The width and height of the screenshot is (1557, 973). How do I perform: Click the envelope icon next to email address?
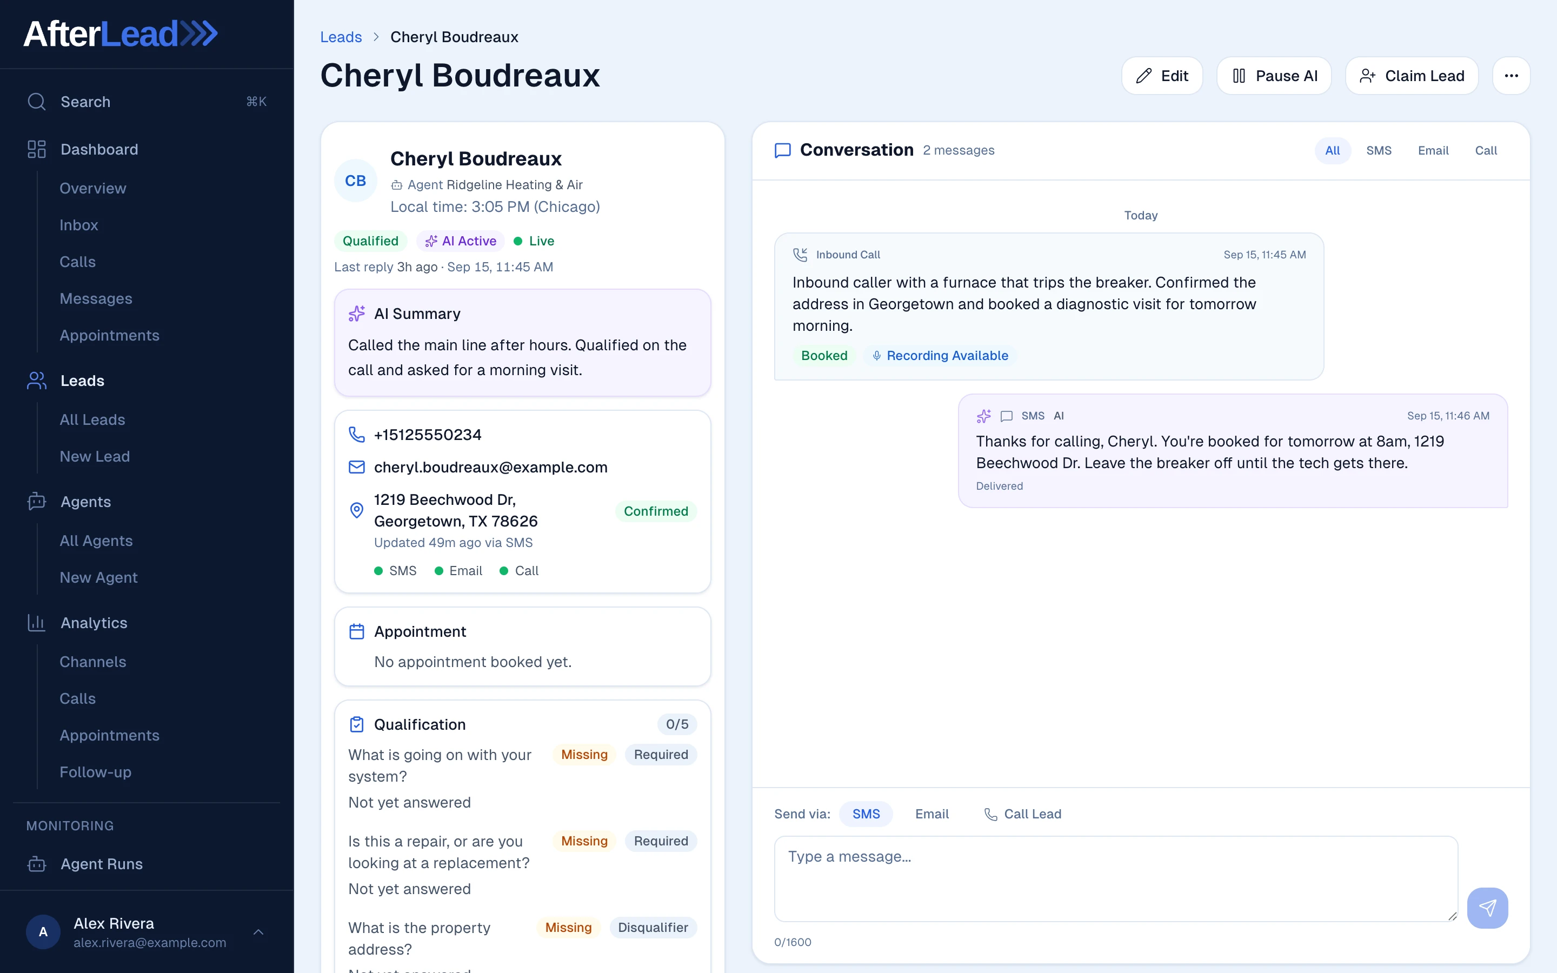point(356,467)
